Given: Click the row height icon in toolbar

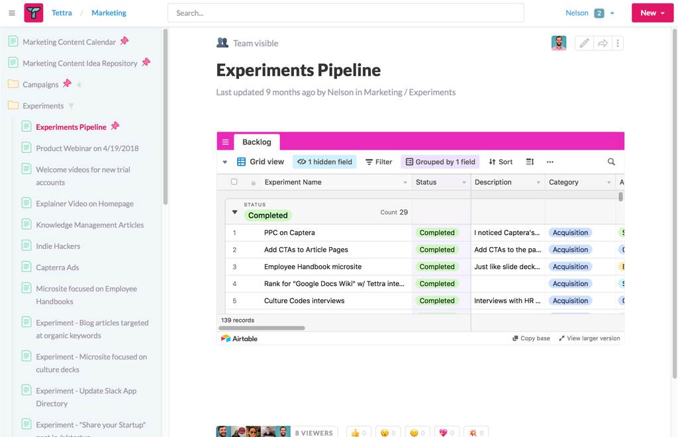Looking at the screenshot, I should tap(530, 162).
